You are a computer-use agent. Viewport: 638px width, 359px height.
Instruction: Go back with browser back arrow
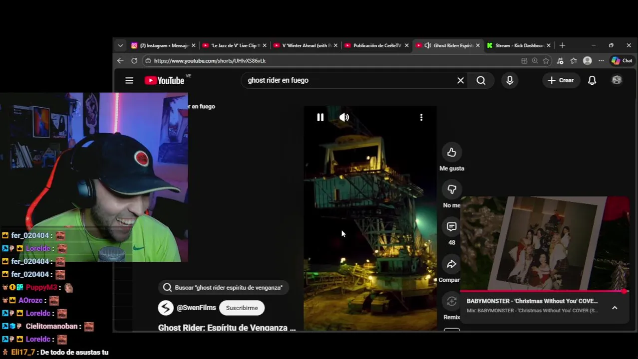[x=120, y=60]
